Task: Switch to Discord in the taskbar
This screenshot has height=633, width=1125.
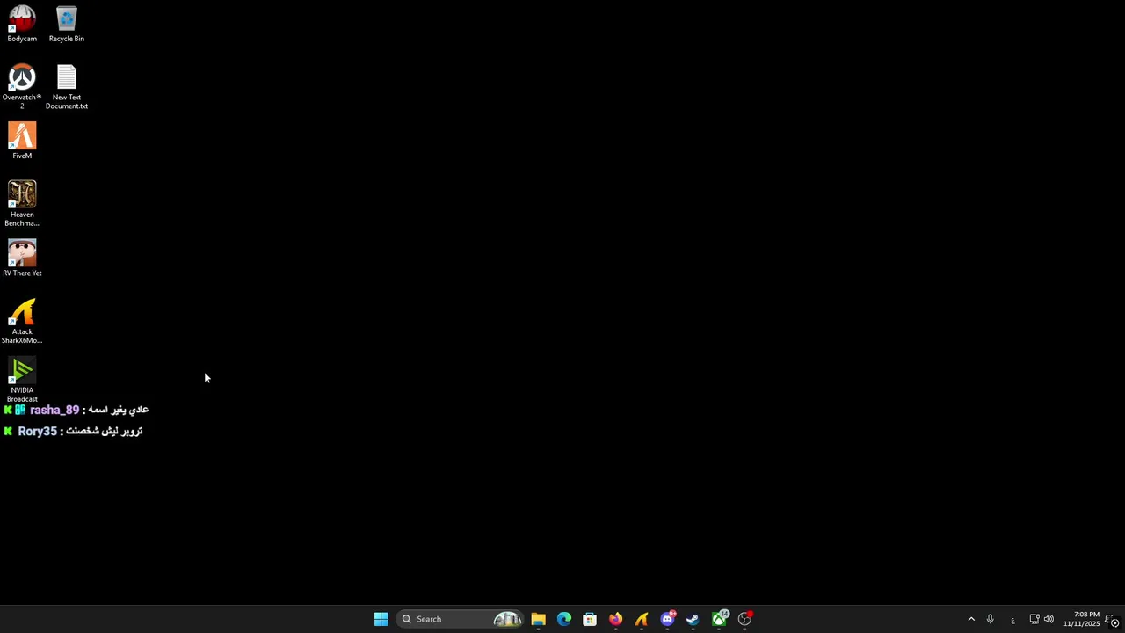Action: [667, 619]
